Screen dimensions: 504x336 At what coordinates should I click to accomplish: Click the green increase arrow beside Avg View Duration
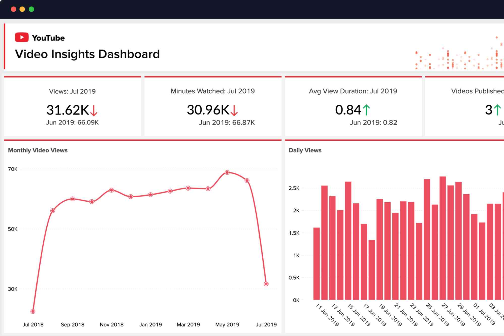point(367,109)
